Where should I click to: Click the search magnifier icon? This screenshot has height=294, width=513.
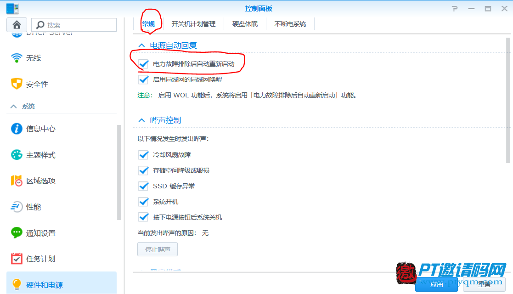pyautogui.click(x=40, y=25)
